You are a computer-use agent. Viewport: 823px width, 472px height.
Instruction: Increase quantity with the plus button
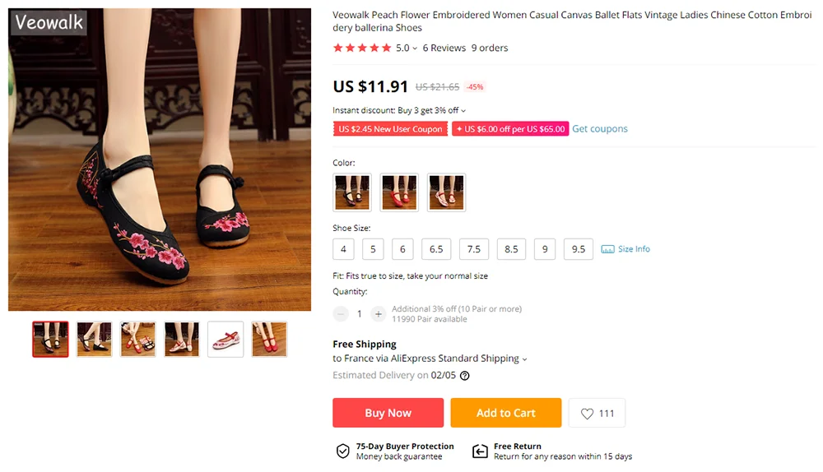[x=378, y=313]
